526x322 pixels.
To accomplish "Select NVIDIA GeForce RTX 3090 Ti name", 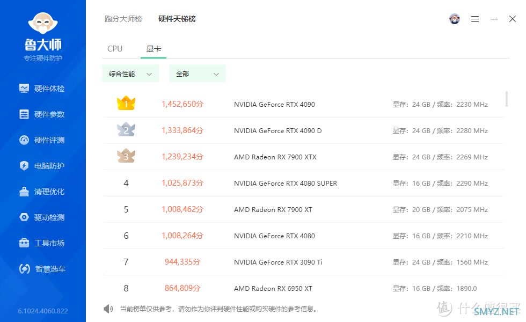I will [278, 262].
